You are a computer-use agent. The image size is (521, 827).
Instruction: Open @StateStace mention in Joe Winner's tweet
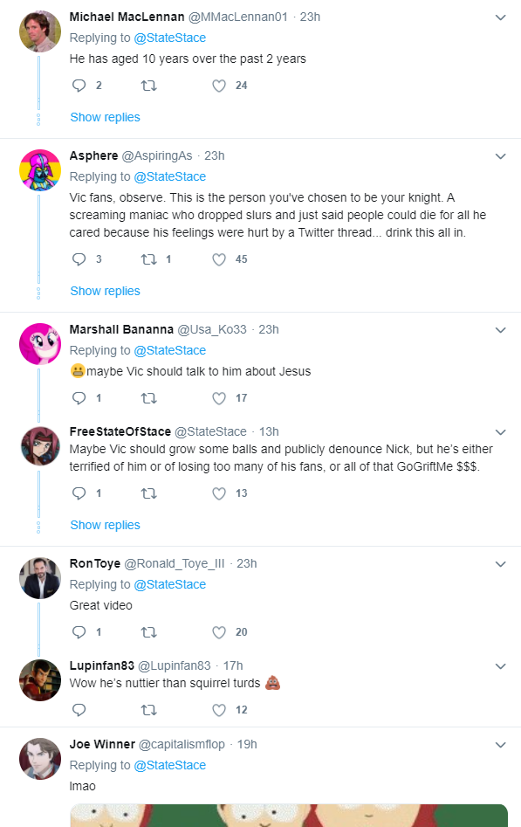[x=170, y=765]
